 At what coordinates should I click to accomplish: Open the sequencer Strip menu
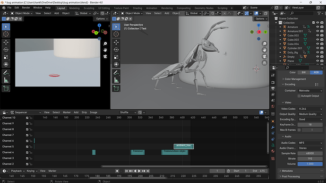[84, 113]
